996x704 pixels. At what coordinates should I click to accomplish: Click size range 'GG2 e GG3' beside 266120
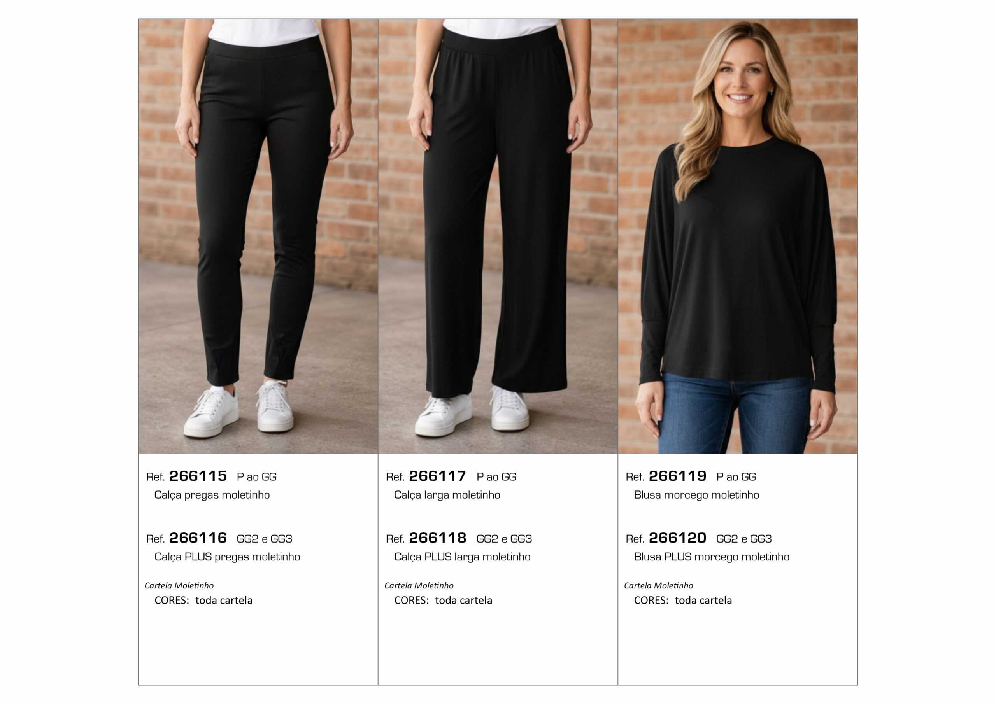click(744, 539)
